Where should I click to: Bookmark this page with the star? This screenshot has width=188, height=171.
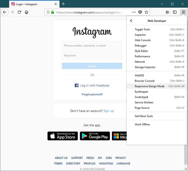click(x=147, y=12)
